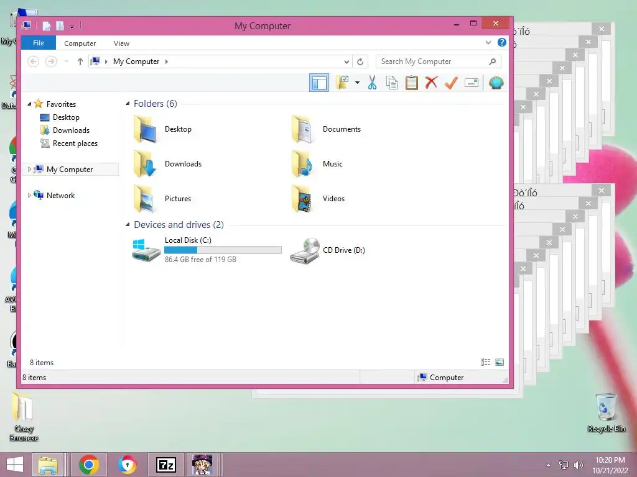Select Network in navigation pane
The image size is (637, 477).
pos(60,195)
